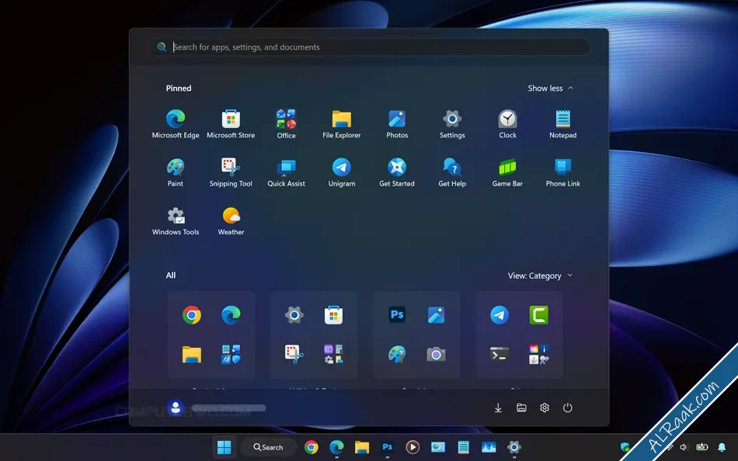
Task: Launch the pinned Weather app
Action: 231,220
